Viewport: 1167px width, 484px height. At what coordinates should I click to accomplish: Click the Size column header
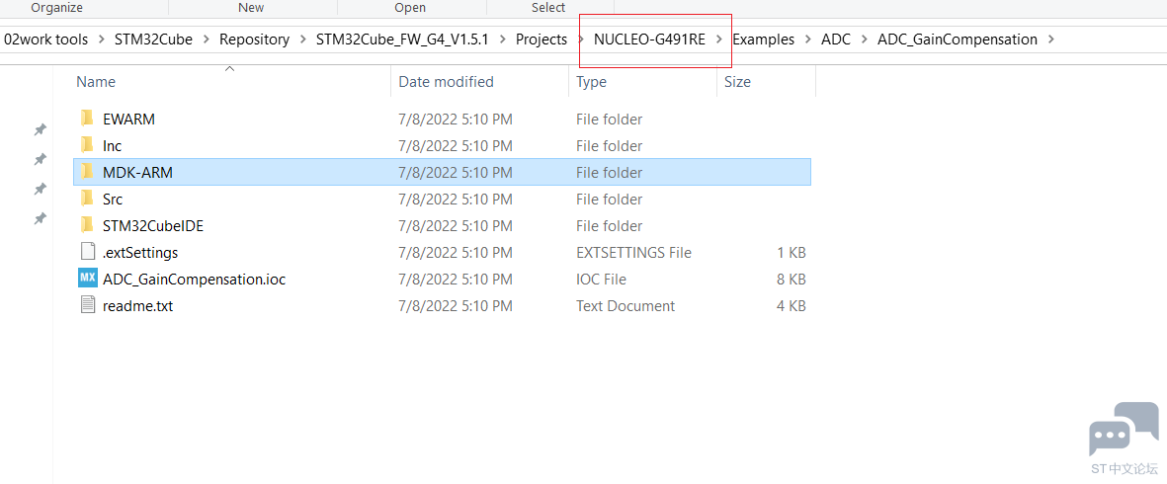[737, 82]
